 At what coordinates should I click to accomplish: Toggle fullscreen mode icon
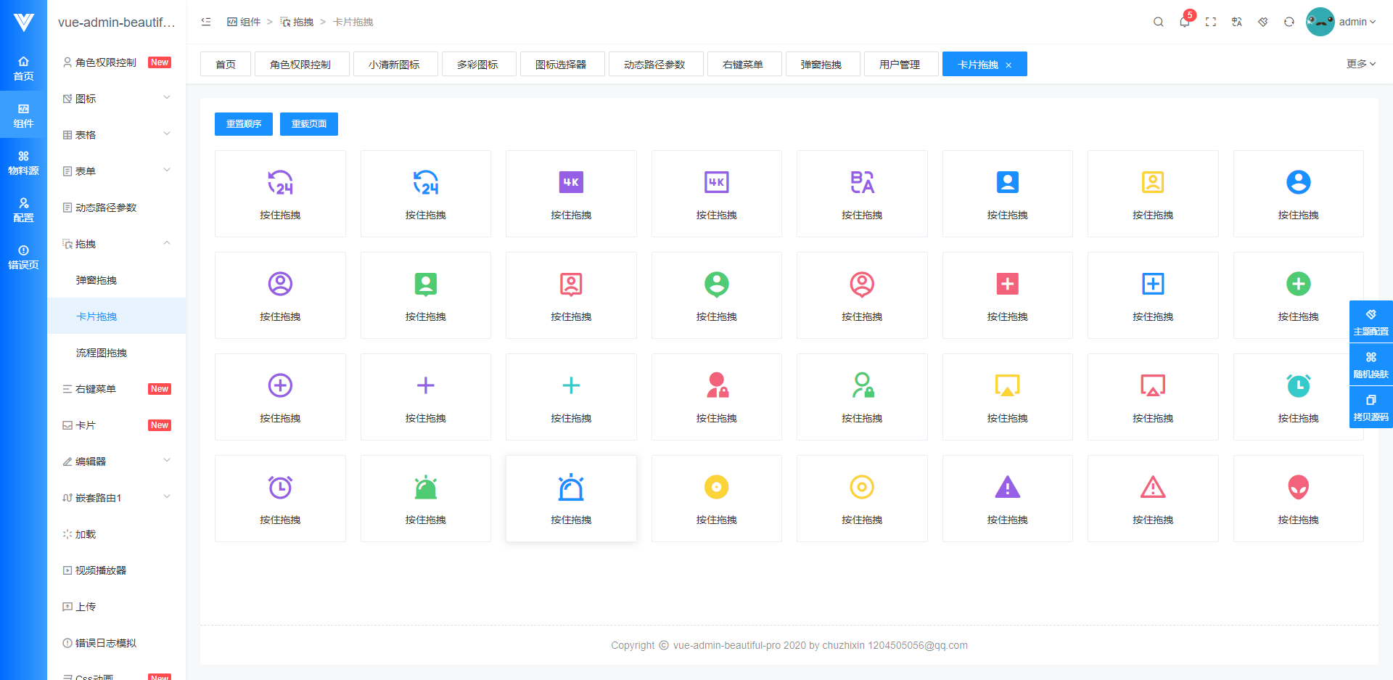click(x=1210, y=22)
